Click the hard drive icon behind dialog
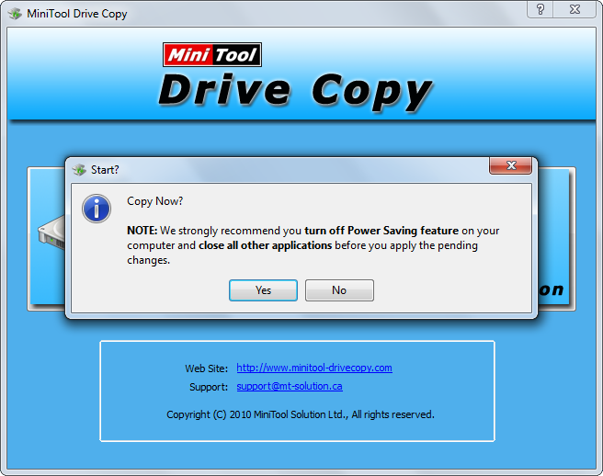The image size is (603, 476). (x=51, y=232)
